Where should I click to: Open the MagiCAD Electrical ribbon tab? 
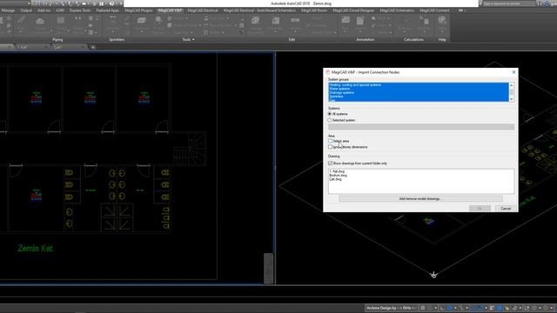pos(203,10)
